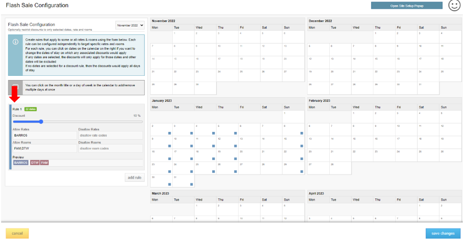This screenshot has height=241, width=467.
Task: Toggle all dates via April 2023 title
Action: click(316, 193)
